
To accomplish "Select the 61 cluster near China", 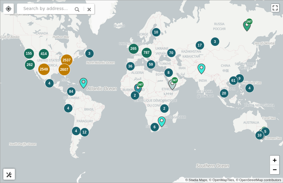I will tap(234, 81).
